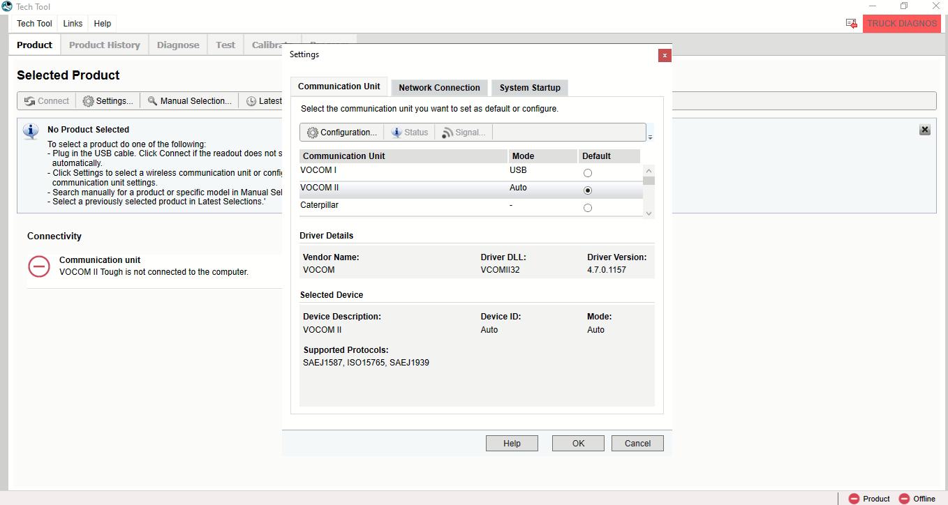Restore down the Tech Tool window
Screen dimensions: 948x505
coord(904,6)
